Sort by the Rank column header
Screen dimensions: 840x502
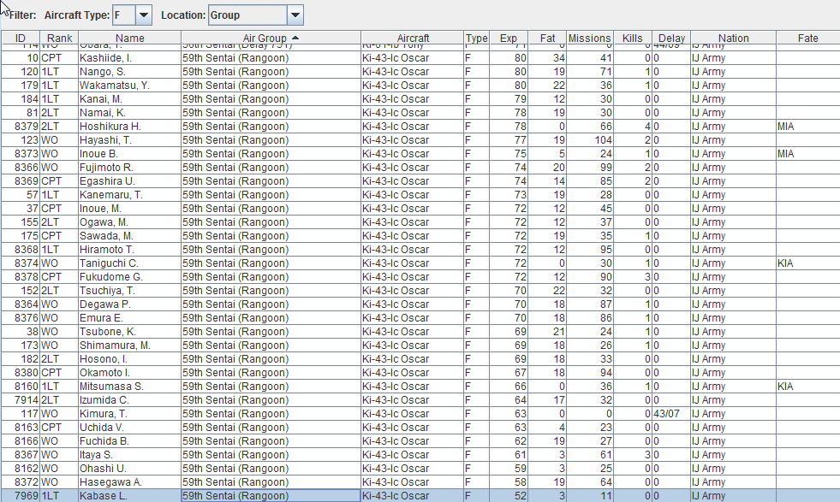point(59,38)
